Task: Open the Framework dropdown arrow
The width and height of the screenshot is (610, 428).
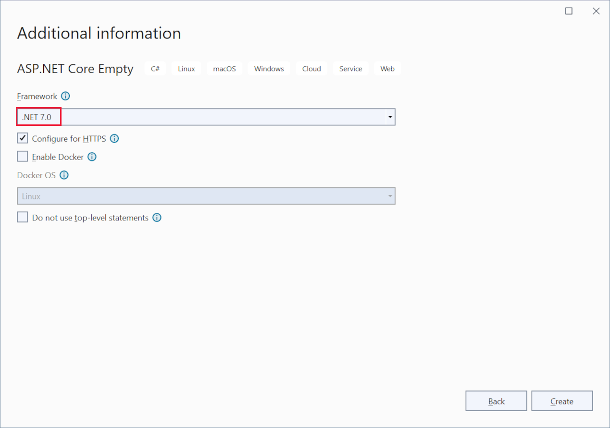Action: tap(390, 117)
